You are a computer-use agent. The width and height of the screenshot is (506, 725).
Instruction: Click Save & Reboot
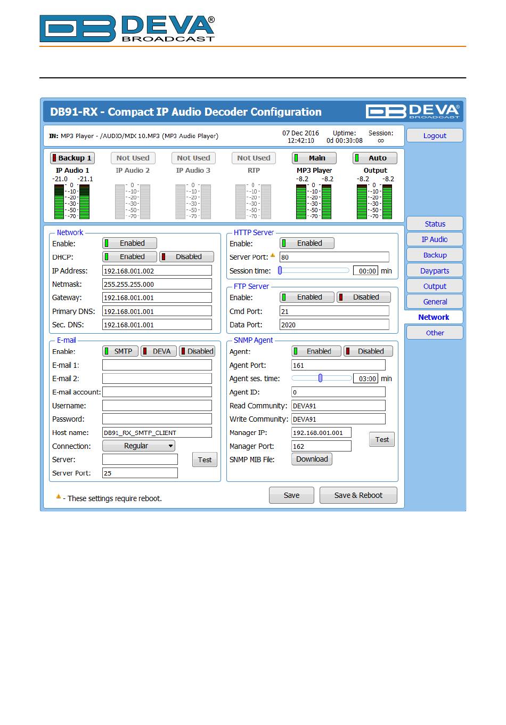(x=358, y=495)
